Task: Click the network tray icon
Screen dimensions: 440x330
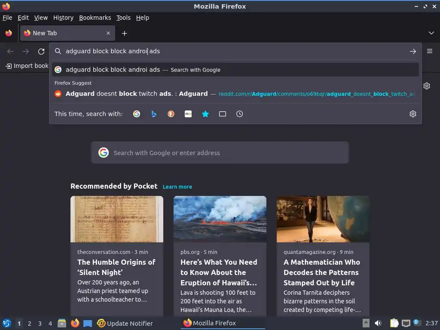Action: coord(406,323)
